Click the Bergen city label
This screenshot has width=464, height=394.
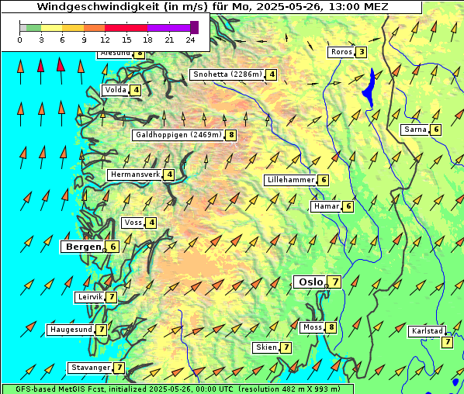(x=83, y=247)
